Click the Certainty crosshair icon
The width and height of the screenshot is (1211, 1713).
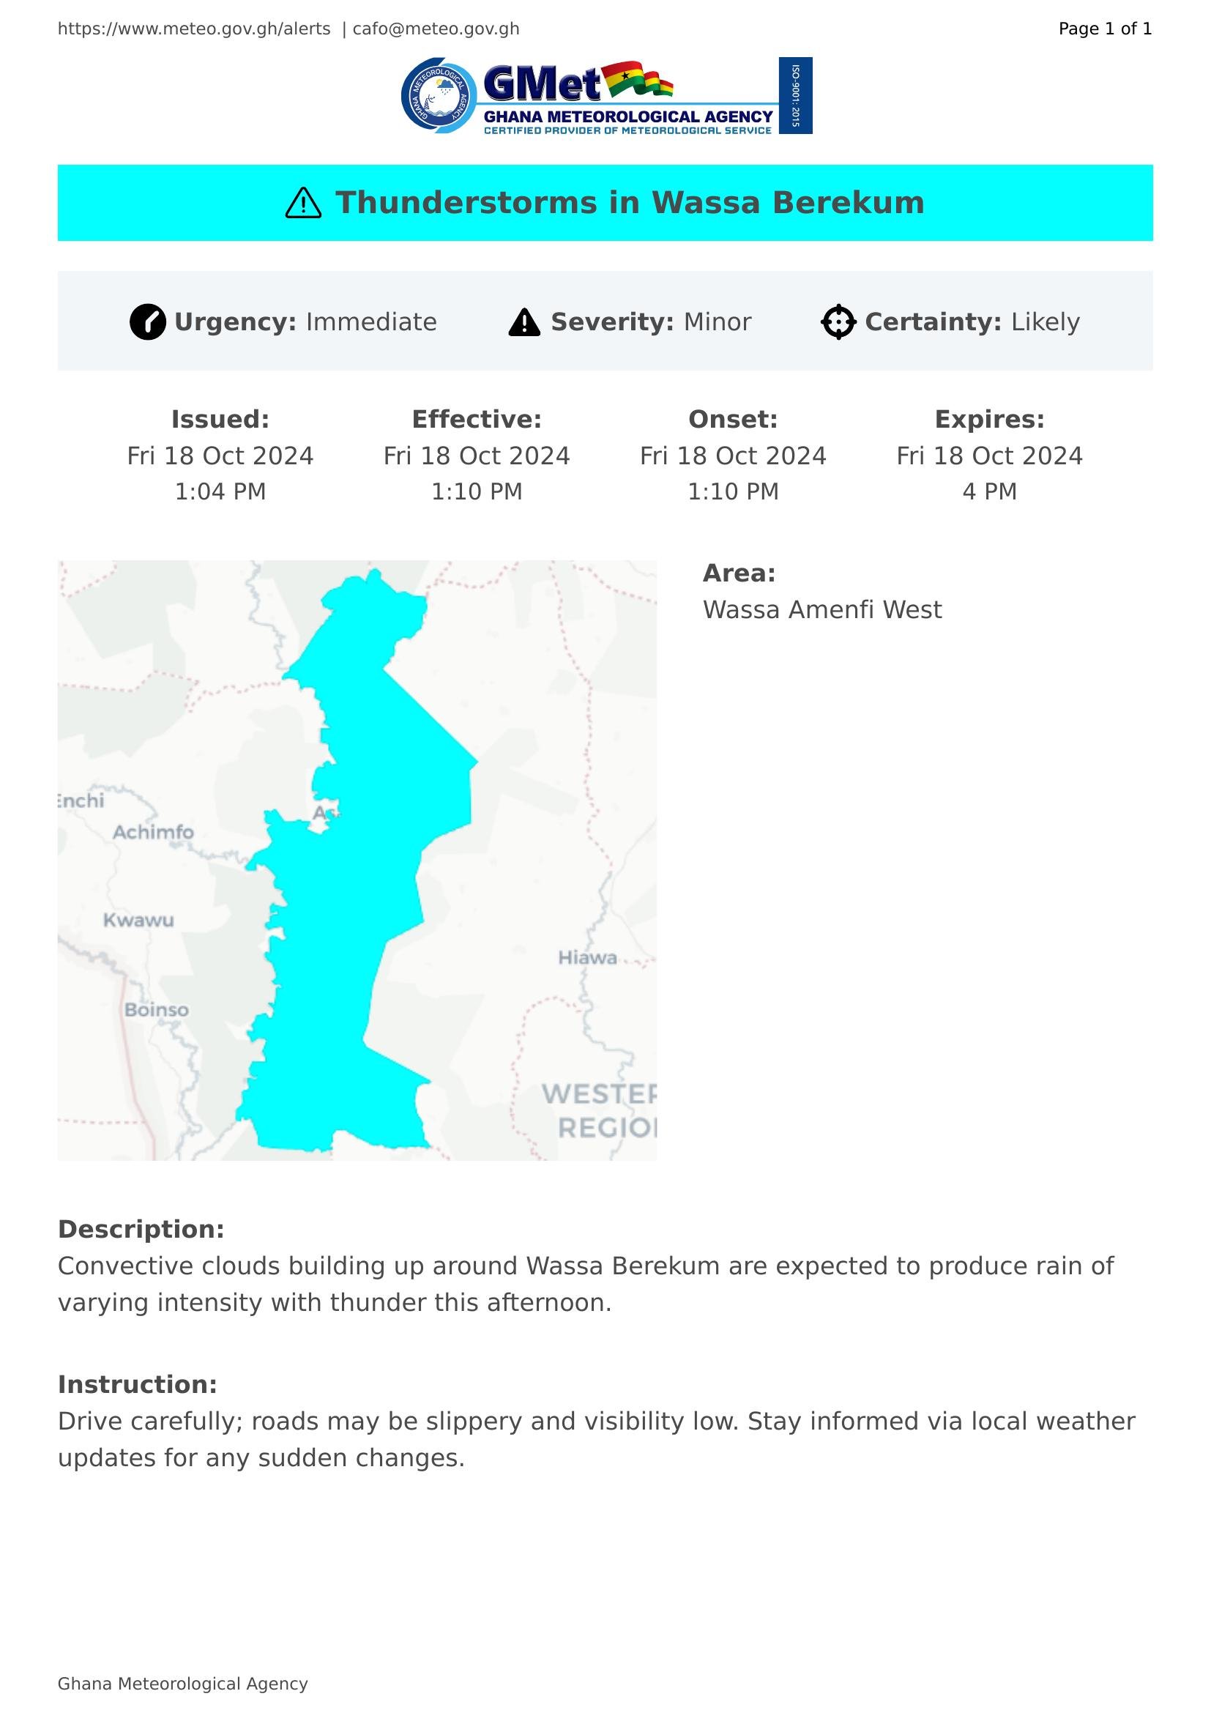coord(838,322)
